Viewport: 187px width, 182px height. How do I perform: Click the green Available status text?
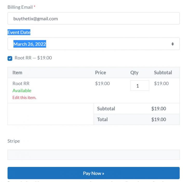[22, 91]
